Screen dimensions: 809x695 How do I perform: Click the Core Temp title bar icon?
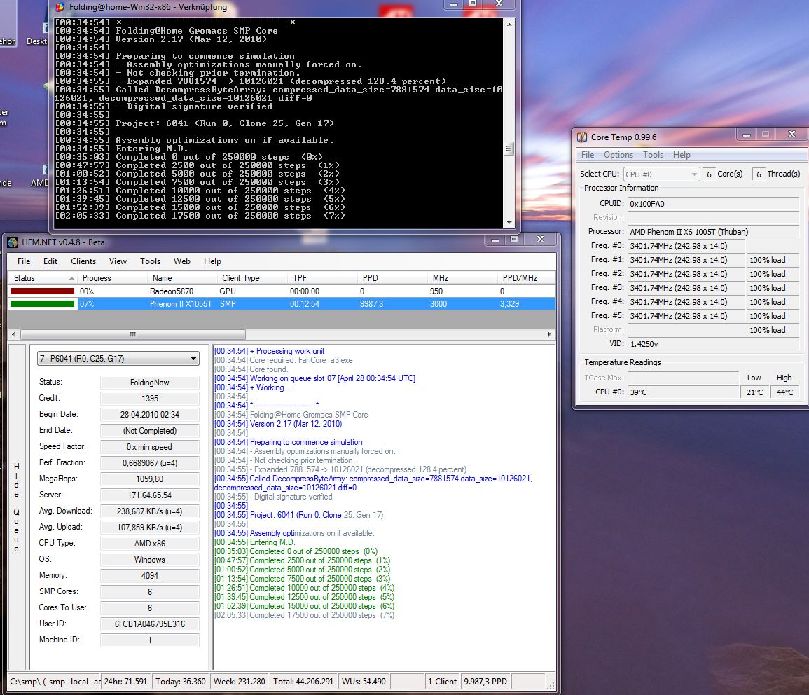[x=582, y=137]
